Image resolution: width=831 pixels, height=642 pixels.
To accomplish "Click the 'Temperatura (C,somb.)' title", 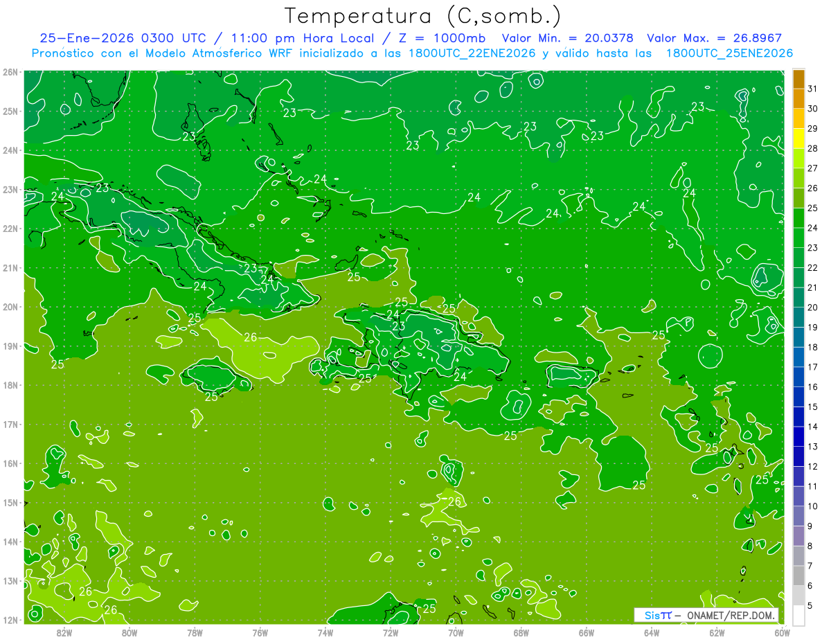I will 422,17.
